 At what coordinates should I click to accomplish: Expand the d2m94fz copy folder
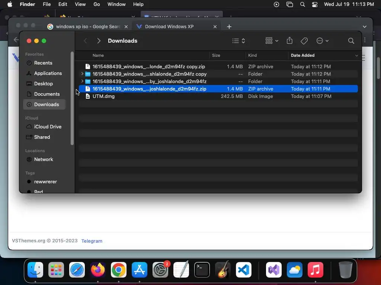(82, 74)
